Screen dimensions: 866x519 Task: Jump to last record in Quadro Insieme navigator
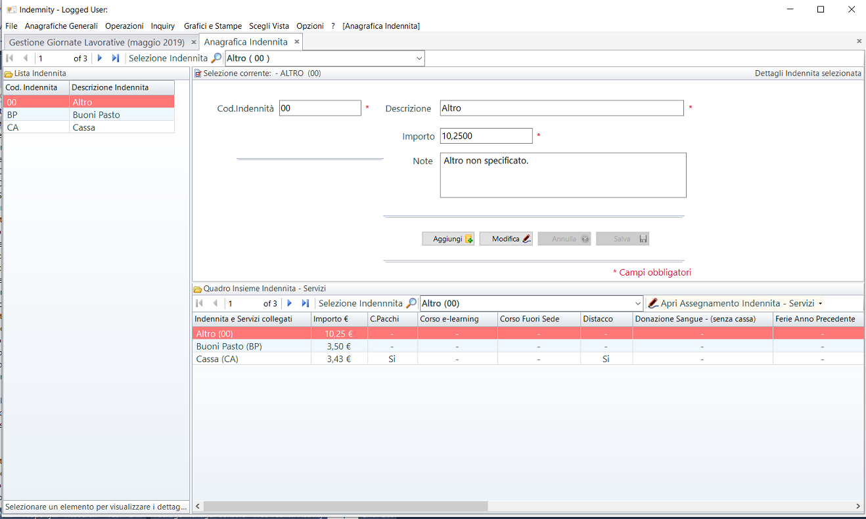click(305, 303)
